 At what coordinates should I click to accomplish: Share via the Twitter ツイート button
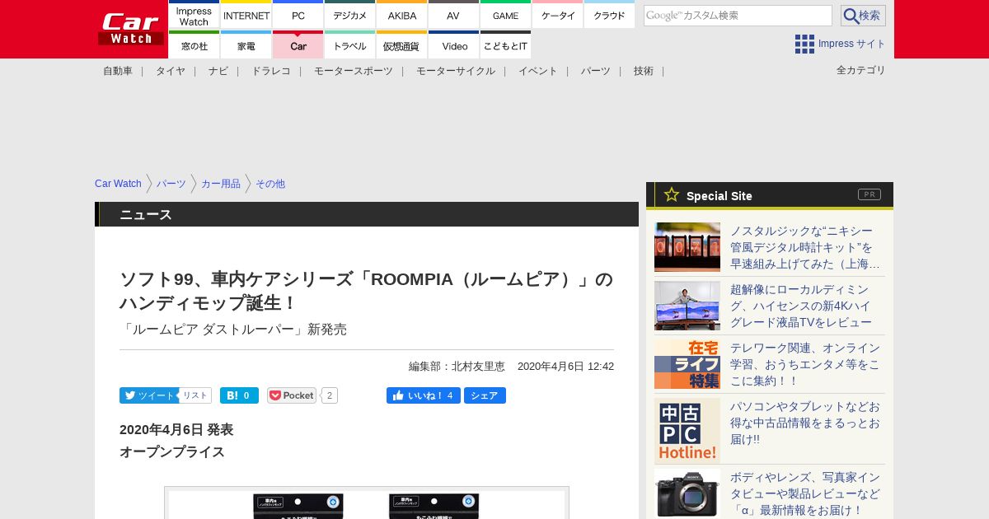(x=148, y=395)
